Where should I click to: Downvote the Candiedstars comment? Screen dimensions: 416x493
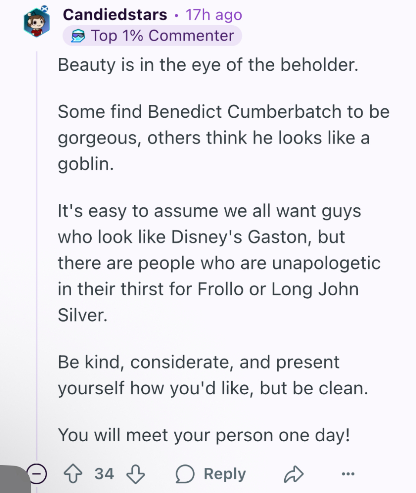[x=136, y=474]
